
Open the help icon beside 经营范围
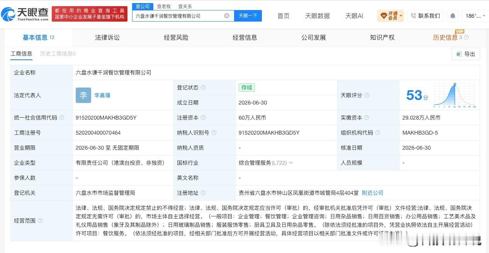click(x=40, y=221)
